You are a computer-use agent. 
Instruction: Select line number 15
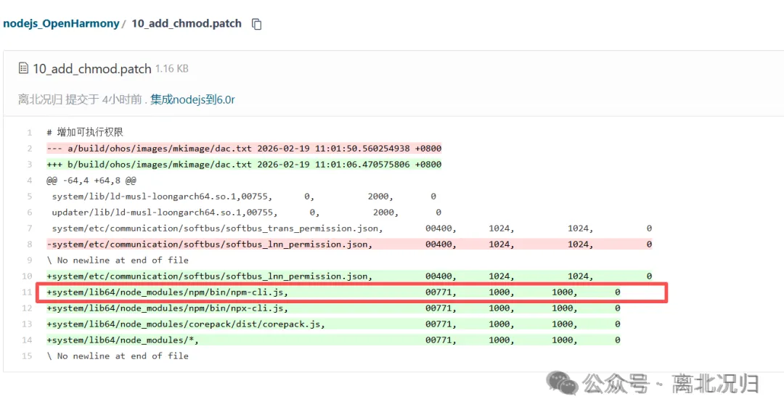(28, 356)
